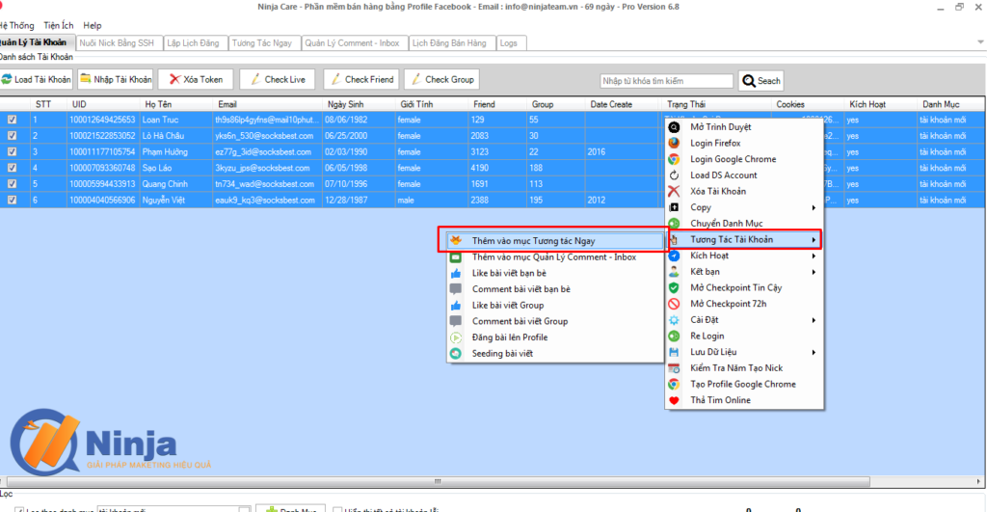
Task: Click the Check Group button
Action: pos(441,79)
